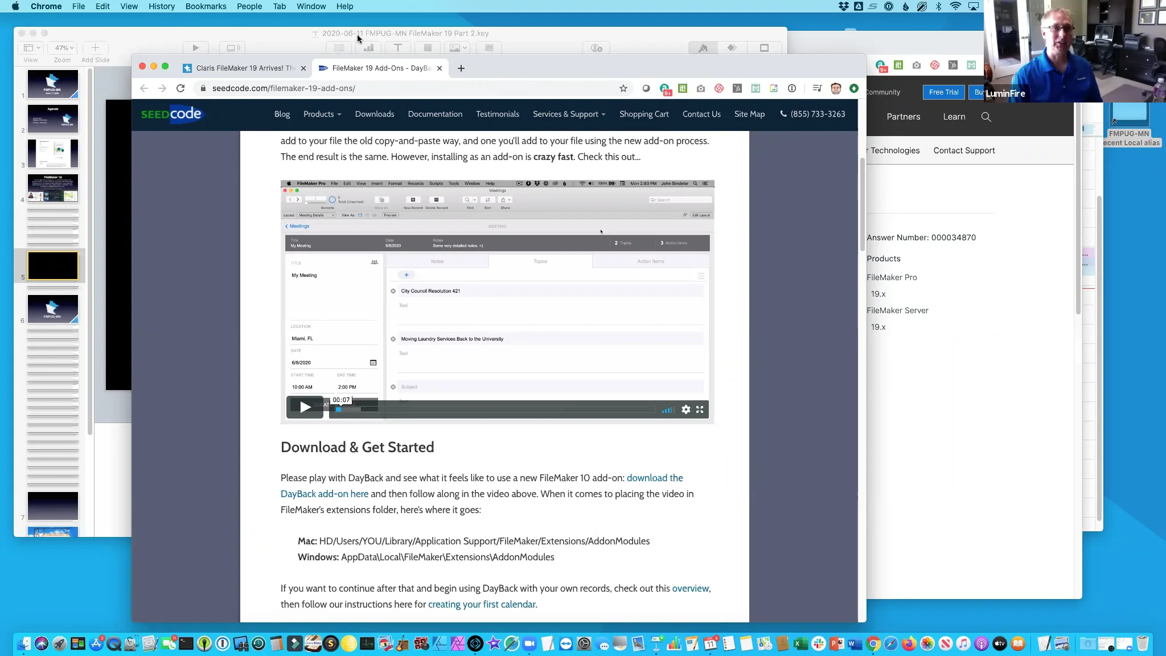Click Keynote Shape tool
The width and height of the screenshot is (1166, 656).
click(x=428, y=48)
